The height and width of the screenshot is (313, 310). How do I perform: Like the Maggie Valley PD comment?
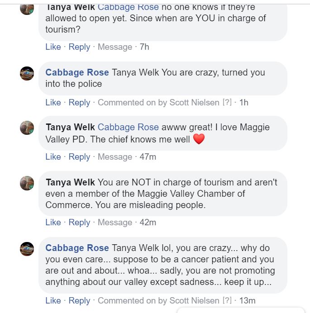click(x=53, y=156)
